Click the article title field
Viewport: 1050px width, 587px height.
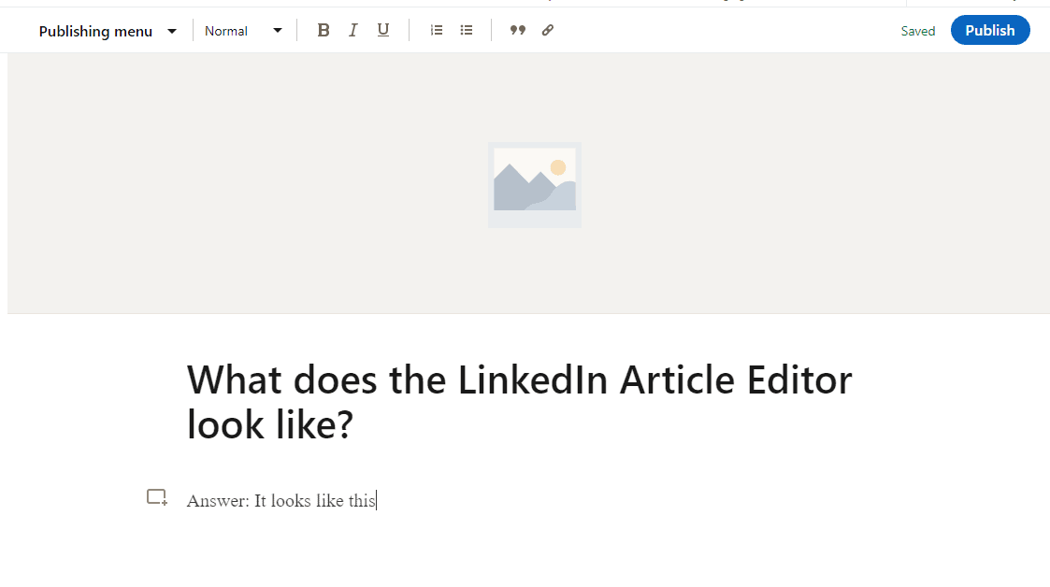[519, 402]
